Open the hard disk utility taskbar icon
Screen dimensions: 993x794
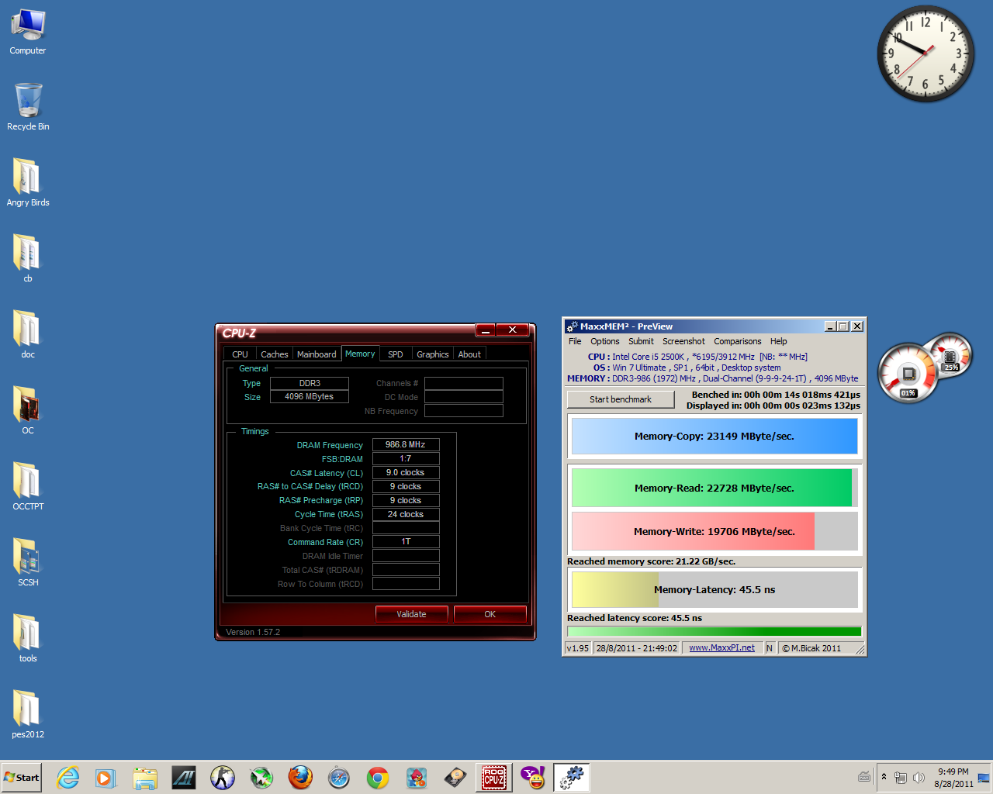click(x=455, y=778)
